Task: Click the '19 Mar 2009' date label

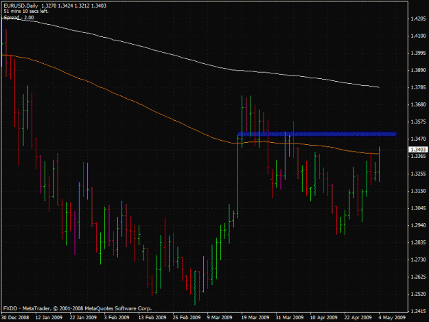Action: (255, 317)
